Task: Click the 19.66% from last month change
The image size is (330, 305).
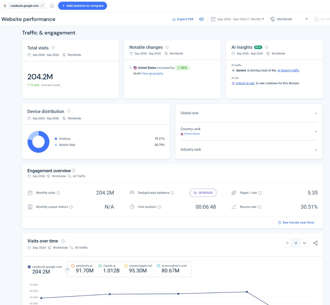Action: point(44,85)
